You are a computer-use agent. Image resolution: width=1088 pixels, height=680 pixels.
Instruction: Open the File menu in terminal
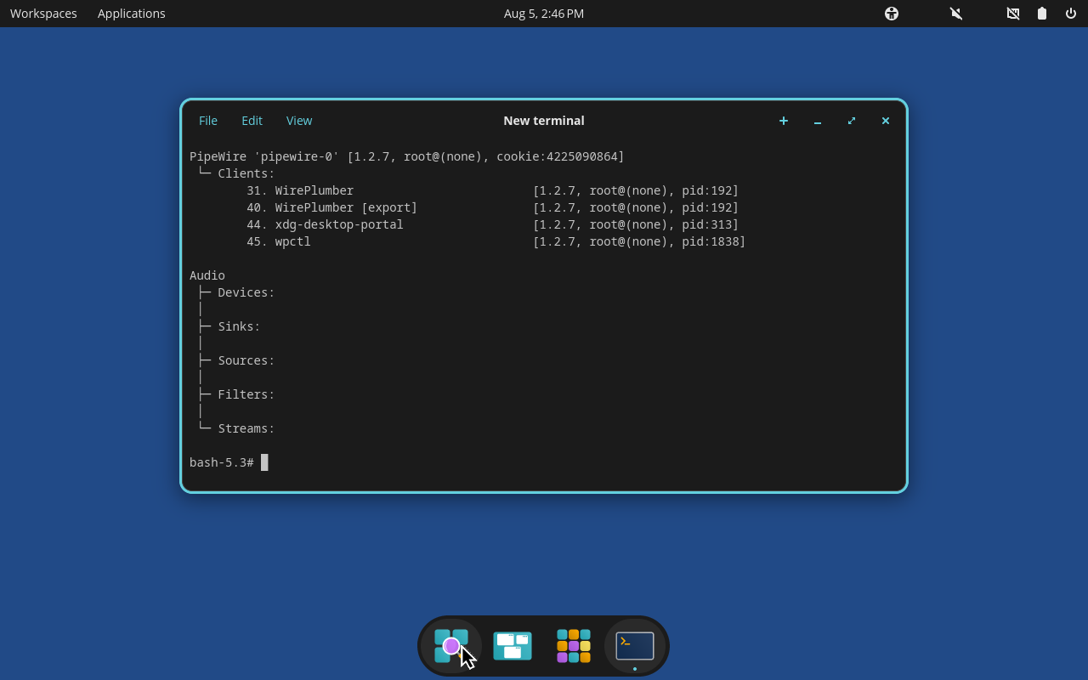click(x=208, y=121)
